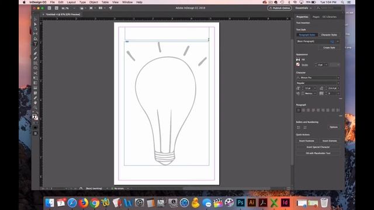Select the Pencil tool
The height and width of the screenshot is (210, 374).
[35, 58]
